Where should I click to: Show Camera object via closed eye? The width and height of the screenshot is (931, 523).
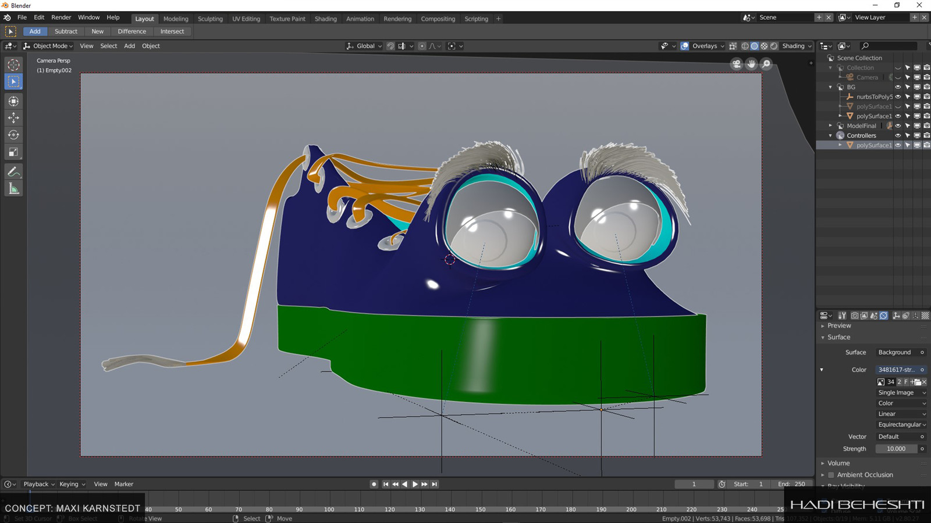pos(898,77)
